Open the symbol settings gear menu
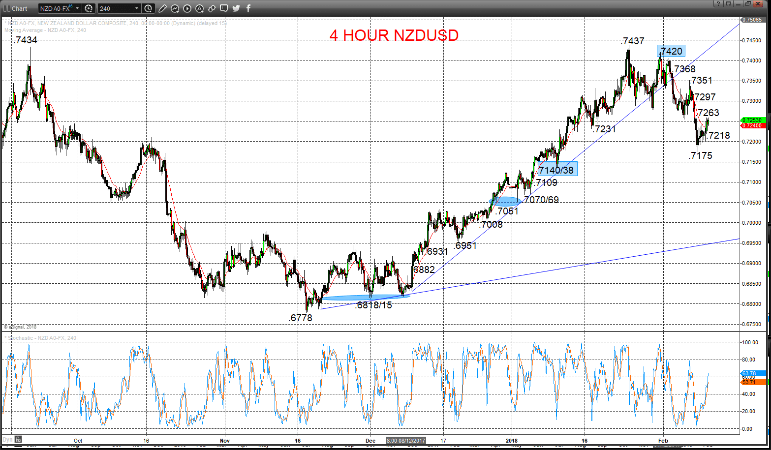 coord(89,8)
